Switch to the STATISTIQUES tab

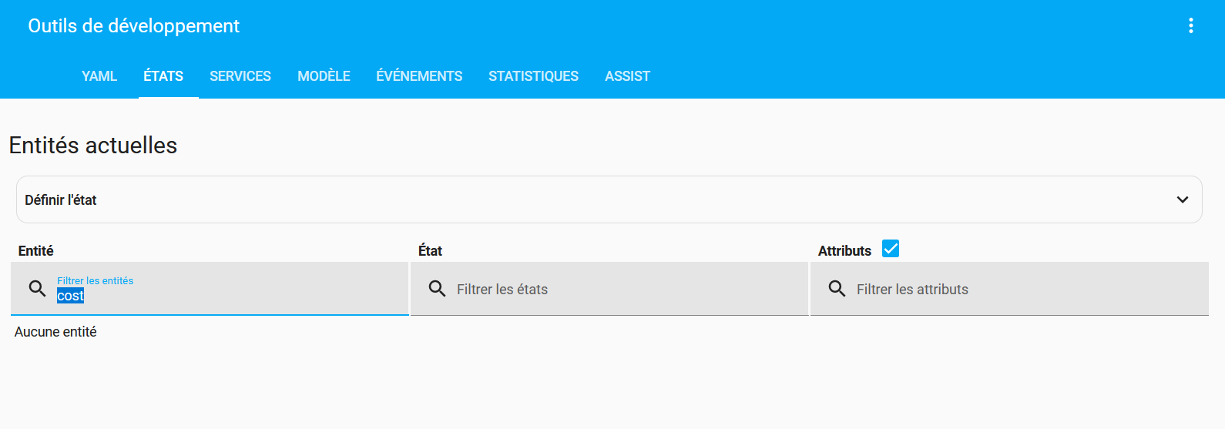(533, 76)
